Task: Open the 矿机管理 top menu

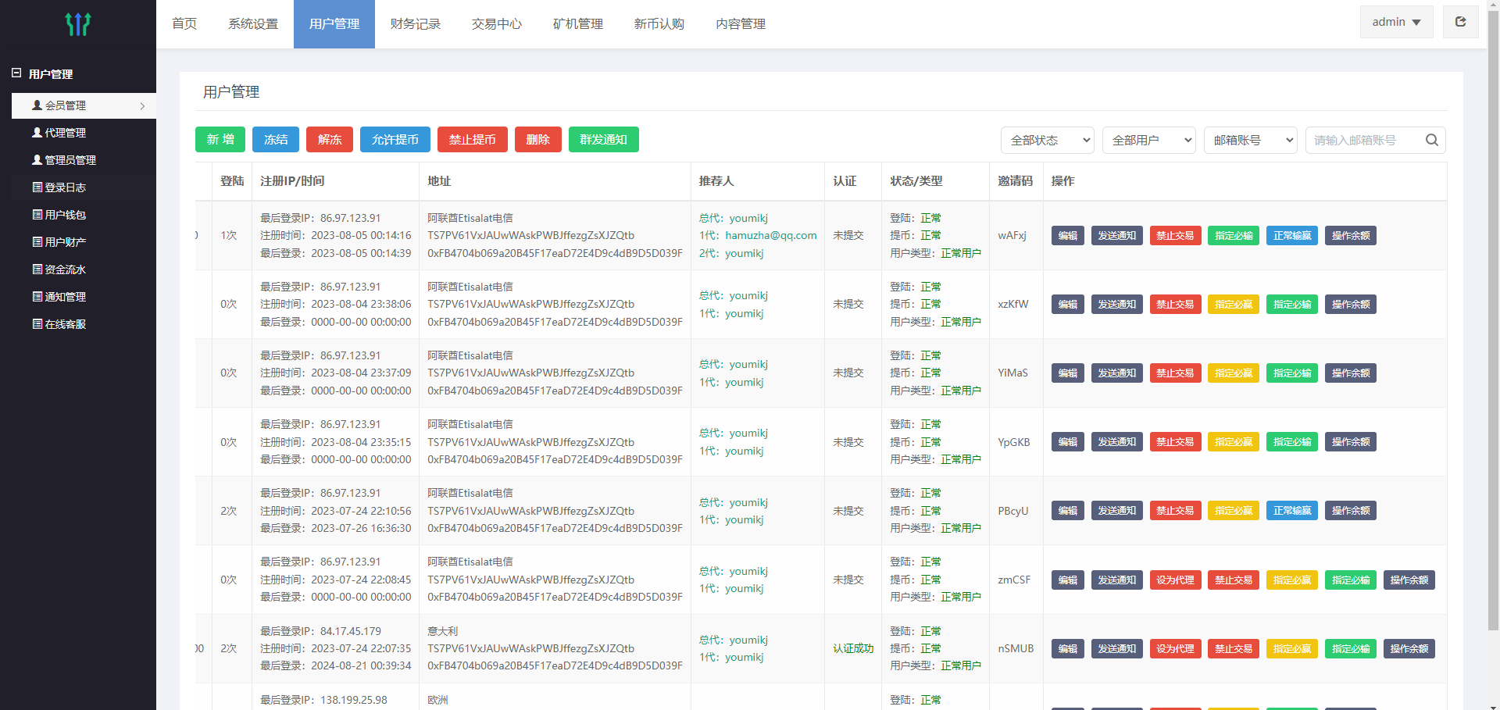Action: click(x=577, y=24)
